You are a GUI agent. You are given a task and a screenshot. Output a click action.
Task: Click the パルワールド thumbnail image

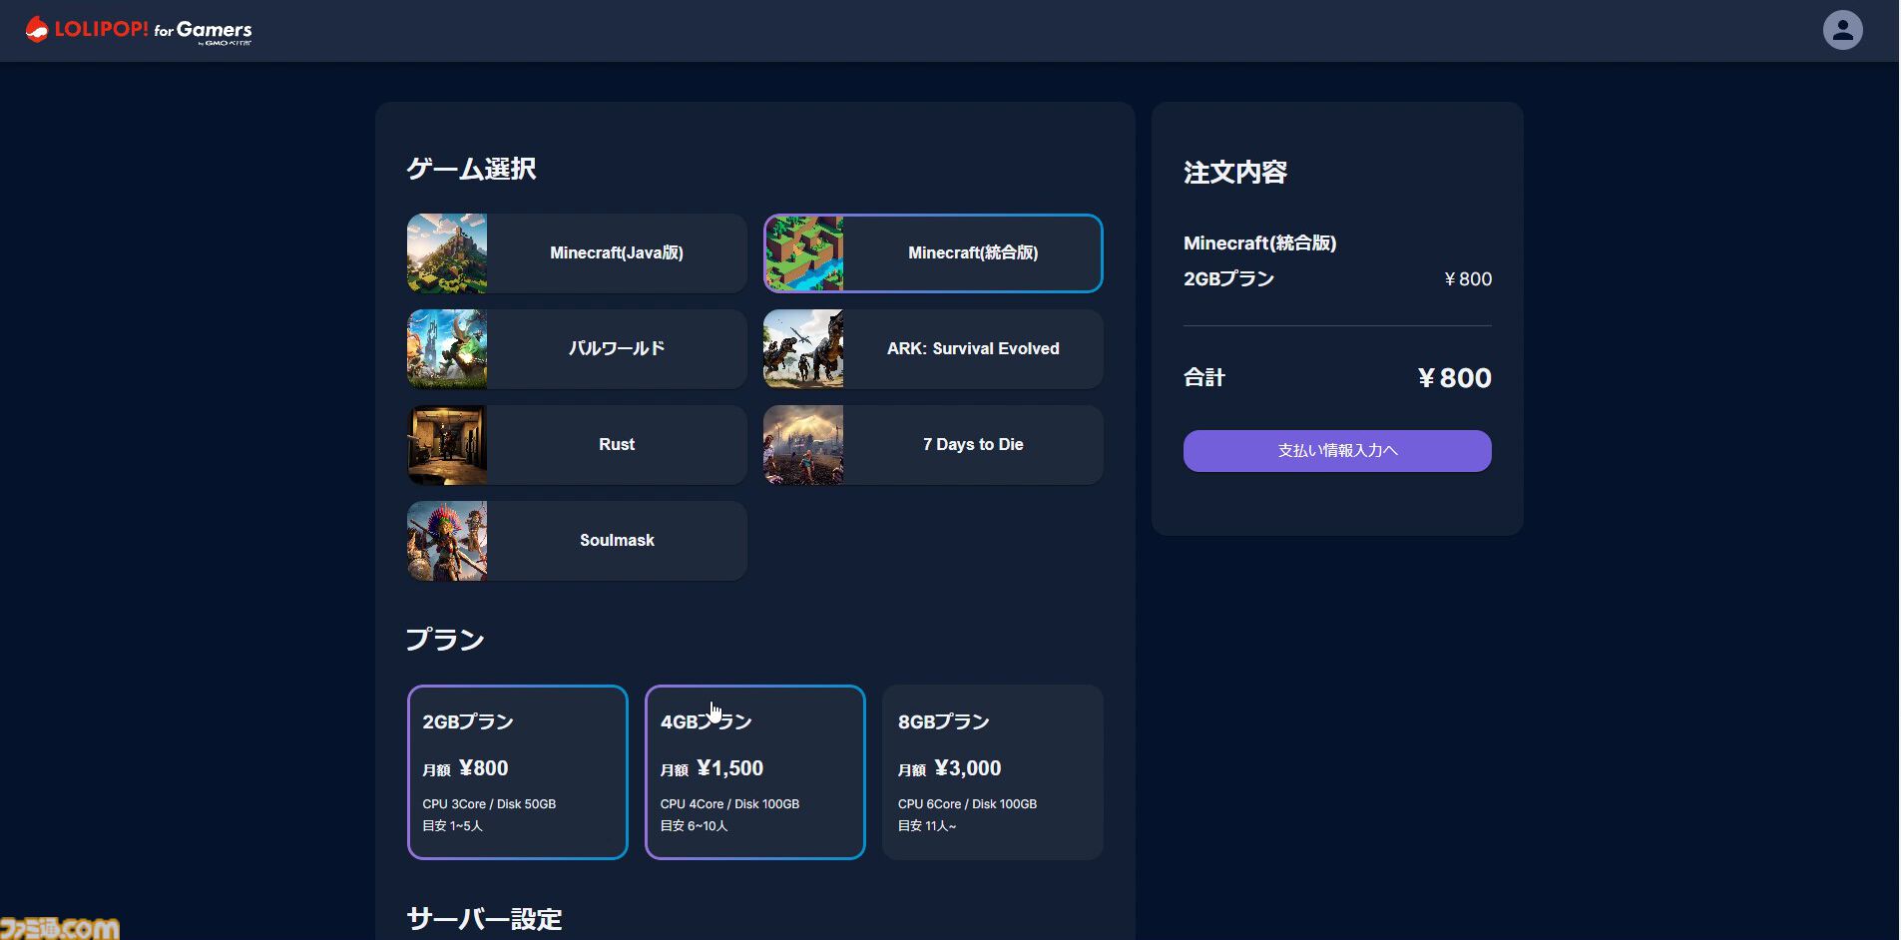tap(447, 349)
